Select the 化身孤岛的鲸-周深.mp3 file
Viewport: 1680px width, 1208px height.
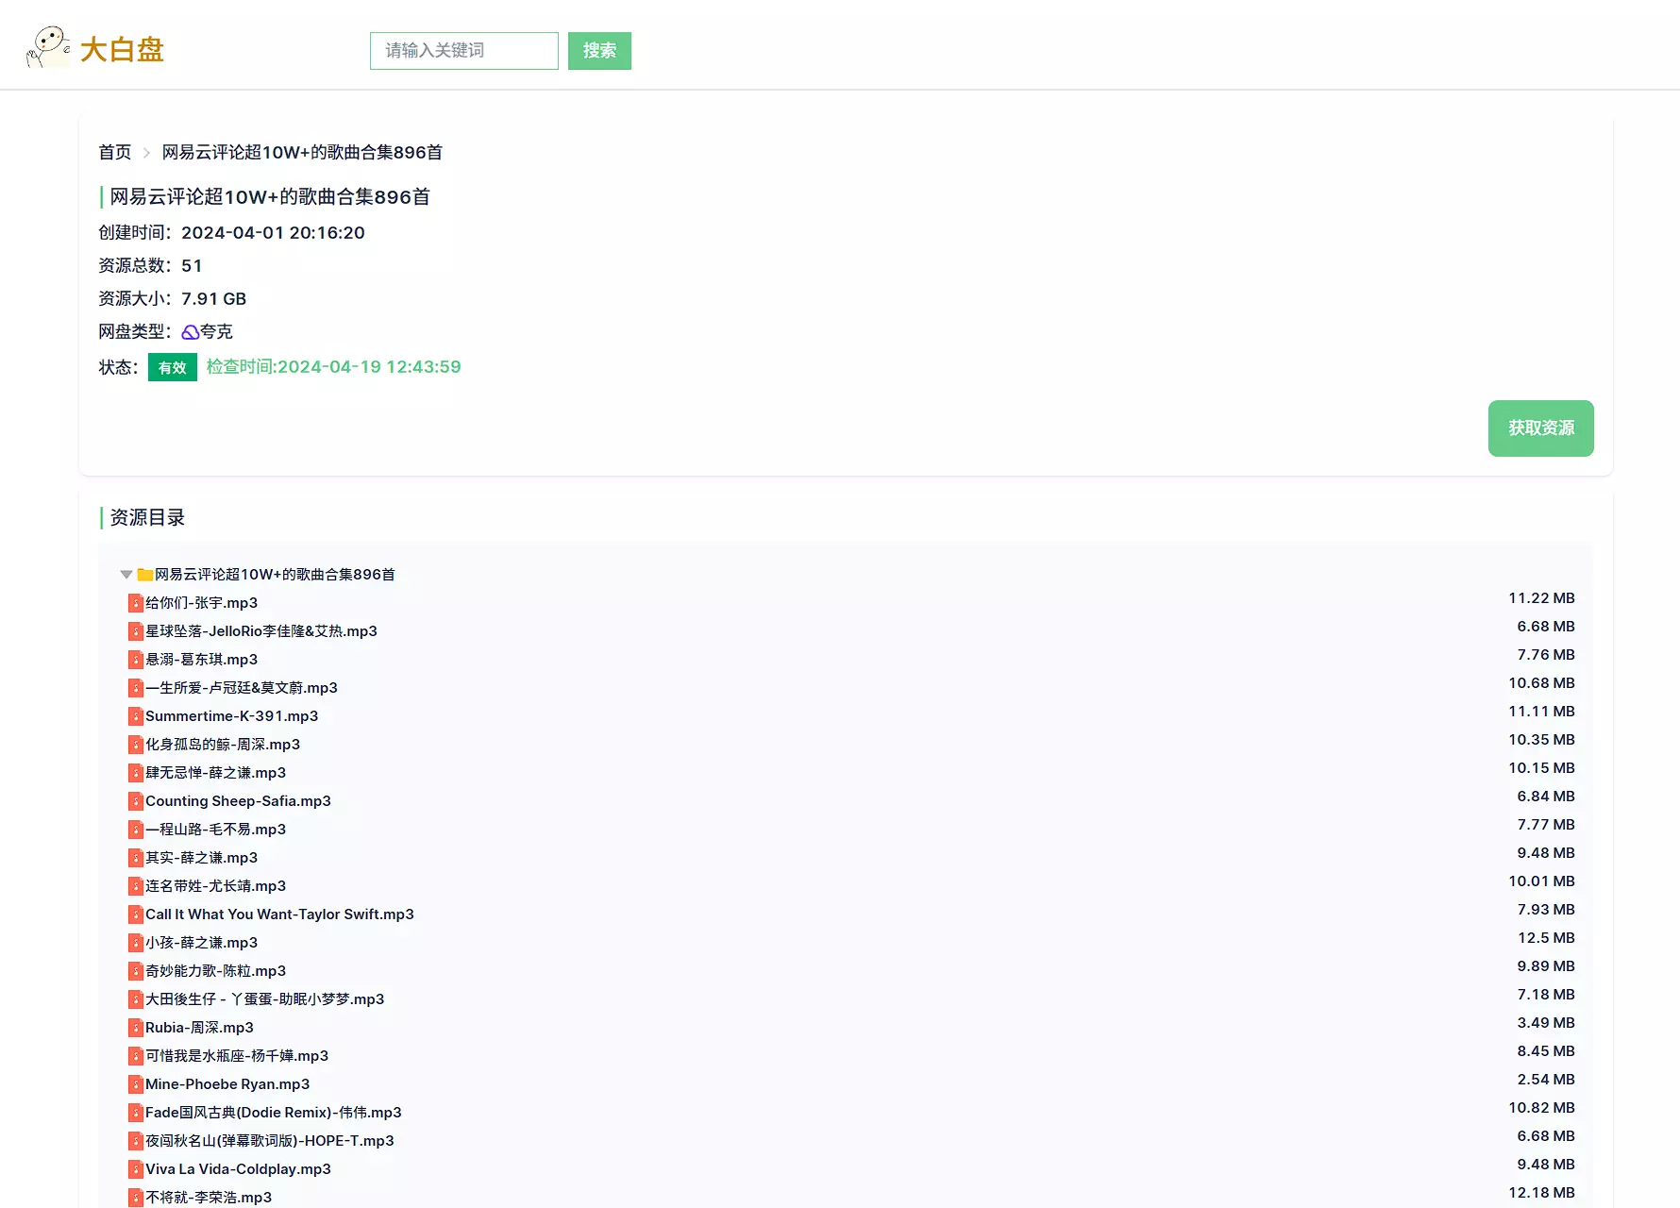(x=223, y=745)
